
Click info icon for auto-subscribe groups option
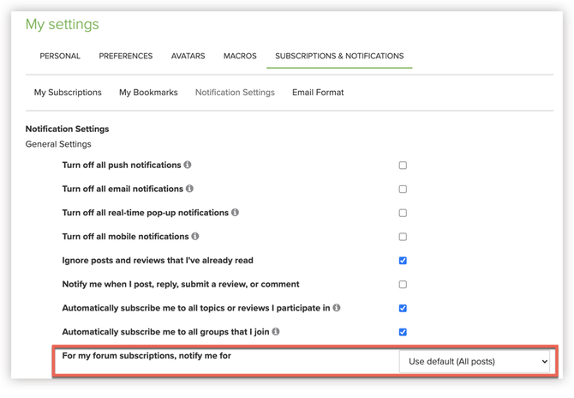[x=276, y=332]
